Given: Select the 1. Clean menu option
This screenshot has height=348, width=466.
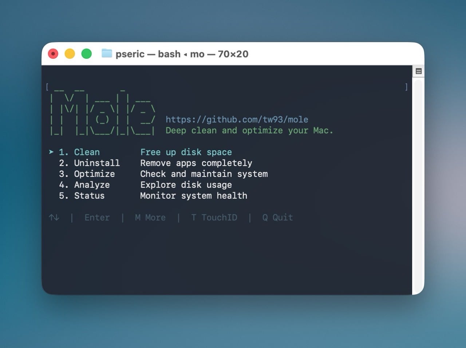Looking at the screenshot, I should coord(79,152).
